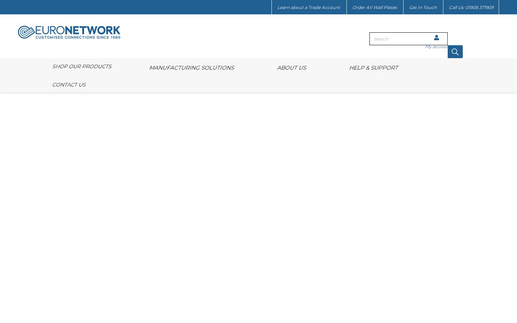Screen dimensions: 517x323
Task: Click the magnifying glass search button
Action: pyautogui.click(x=455, y=52)
